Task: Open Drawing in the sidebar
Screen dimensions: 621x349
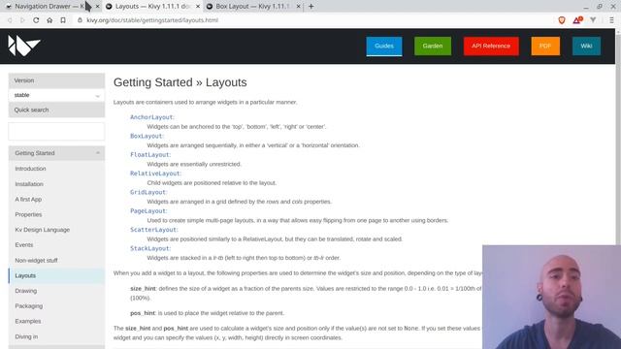Action: pyautogui.click(x=26, y=291)
